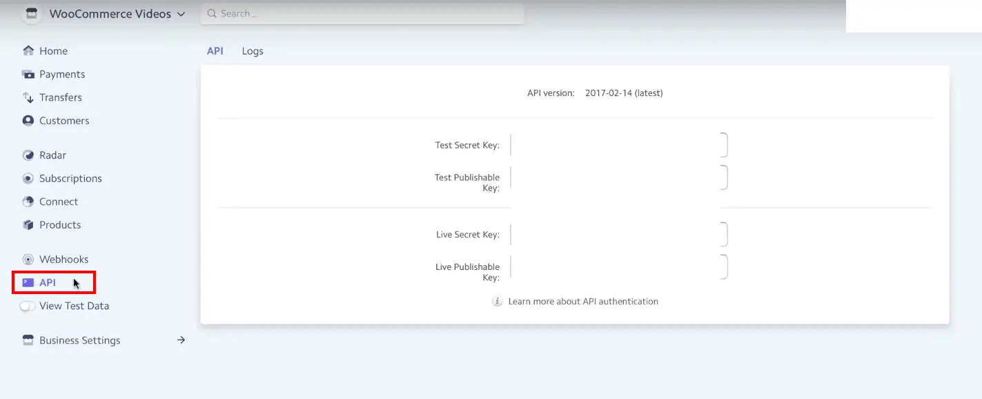Click the Connect globe icon
Viewport: 982px width, 399px height.
28,202
